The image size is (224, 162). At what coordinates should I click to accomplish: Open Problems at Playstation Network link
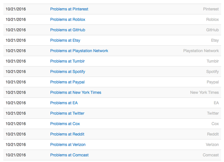(x=79, y=51)
